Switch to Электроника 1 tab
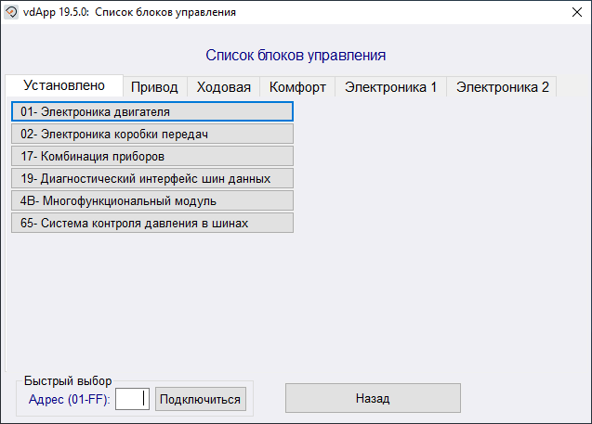Viewport: 592px width, 424px height. [390, 87]
